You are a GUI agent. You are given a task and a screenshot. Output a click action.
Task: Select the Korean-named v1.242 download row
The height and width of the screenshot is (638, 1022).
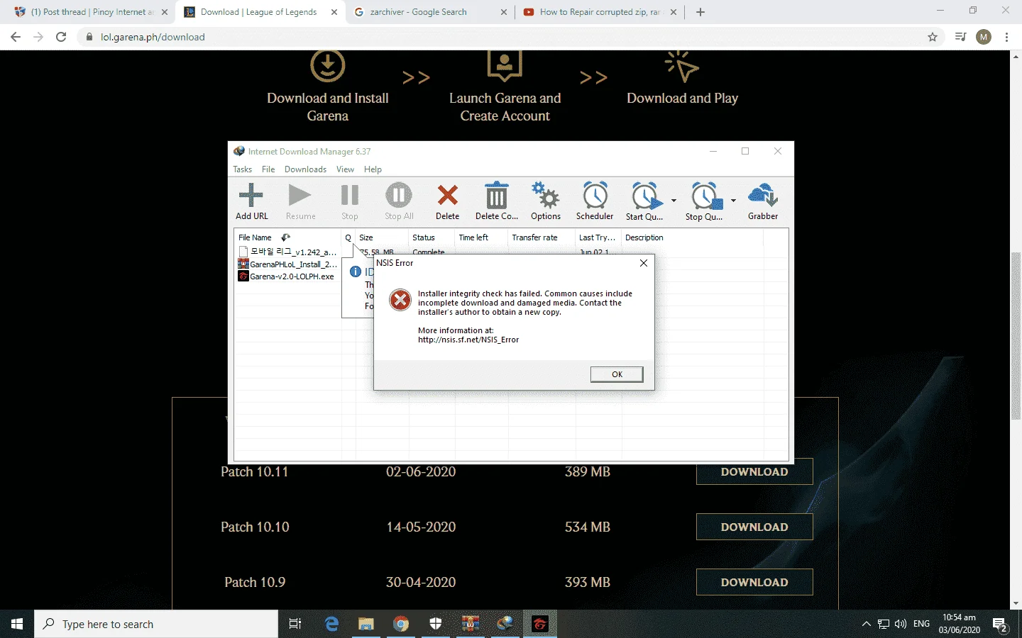(x=287, y=252)
